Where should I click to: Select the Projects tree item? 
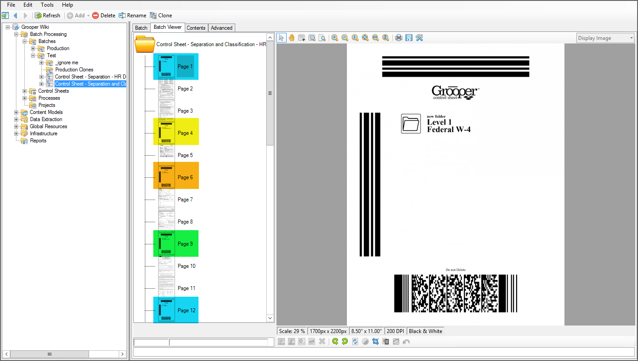pos(47,105)
